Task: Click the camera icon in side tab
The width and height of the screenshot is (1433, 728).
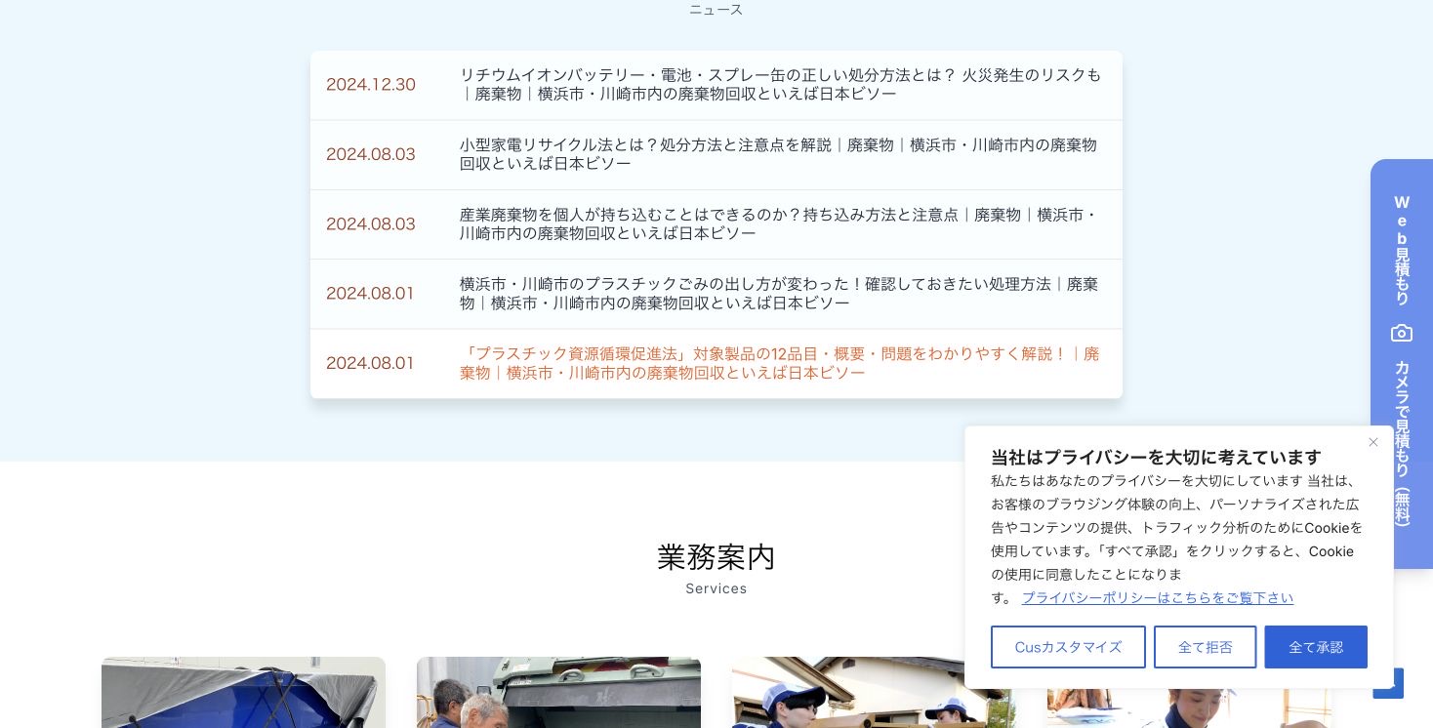Action: (x=1402, y=334)
